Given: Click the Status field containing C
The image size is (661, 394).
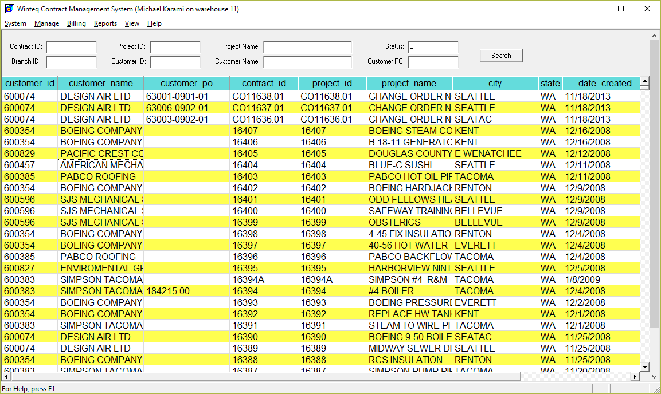Looking at the screenshot, I should pos(433,47).
